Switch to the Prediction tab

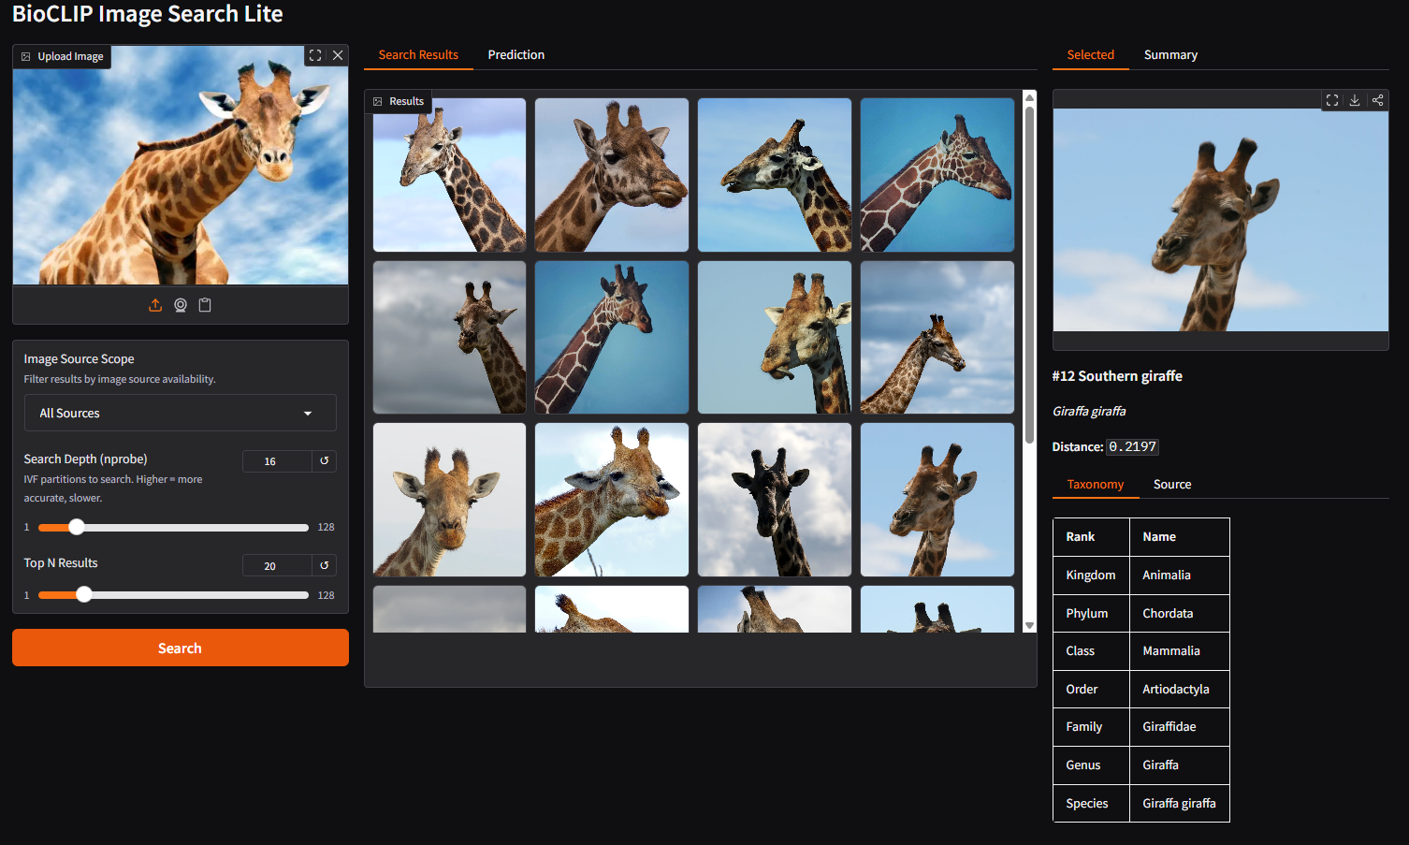coord(516,54)
